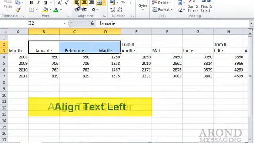Select row 4 header
This screenshot has width=254, height=143.
pyautogui.click(x=4, y=57)
